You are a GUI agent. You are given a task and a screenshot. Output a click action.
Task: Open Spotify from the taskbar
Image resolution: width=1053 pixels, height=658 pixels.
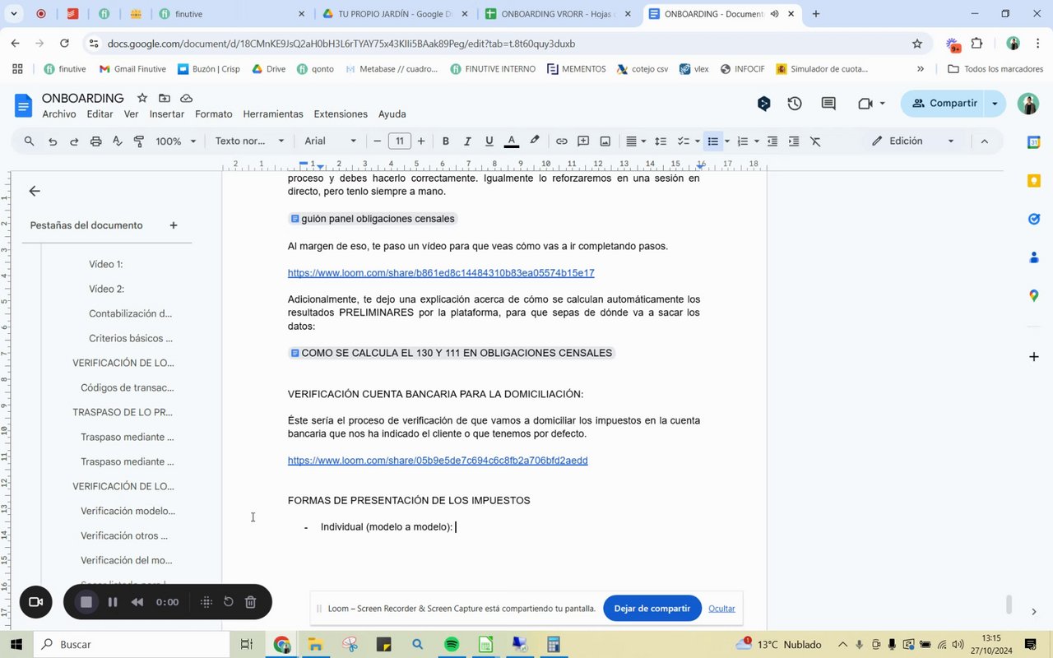(452, 645)
